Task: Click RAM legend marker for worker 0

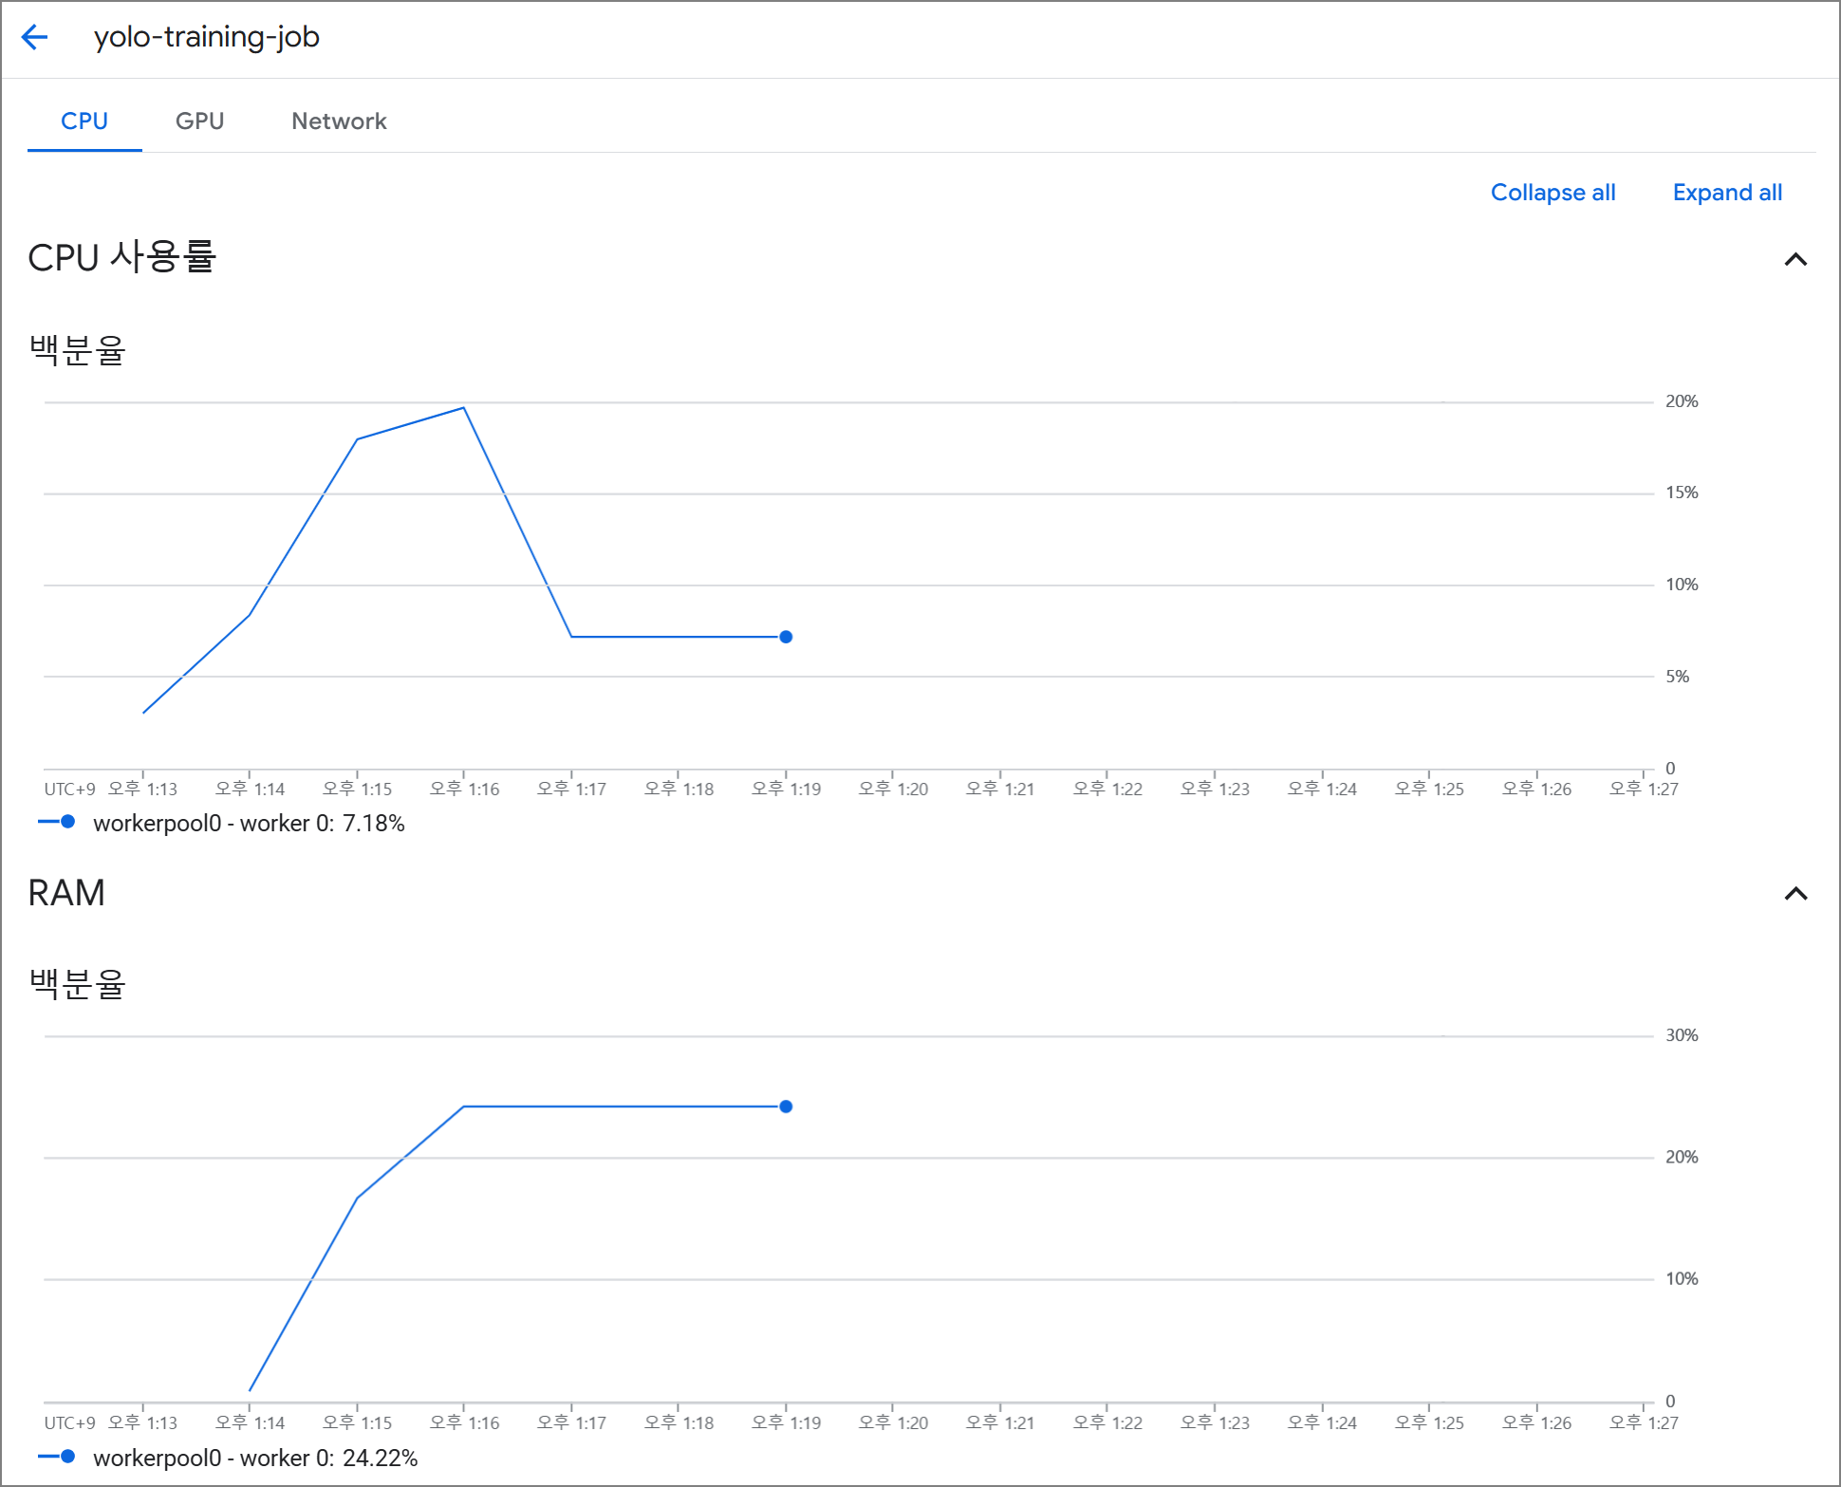Action: click(x=58, y=1457)
